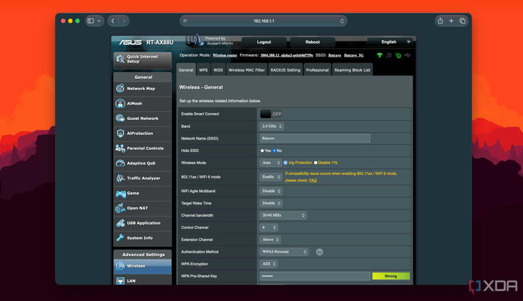The image size is (523, 301).
Task: Click the Strong password strength indicator
Action: [x=391, y=276]
